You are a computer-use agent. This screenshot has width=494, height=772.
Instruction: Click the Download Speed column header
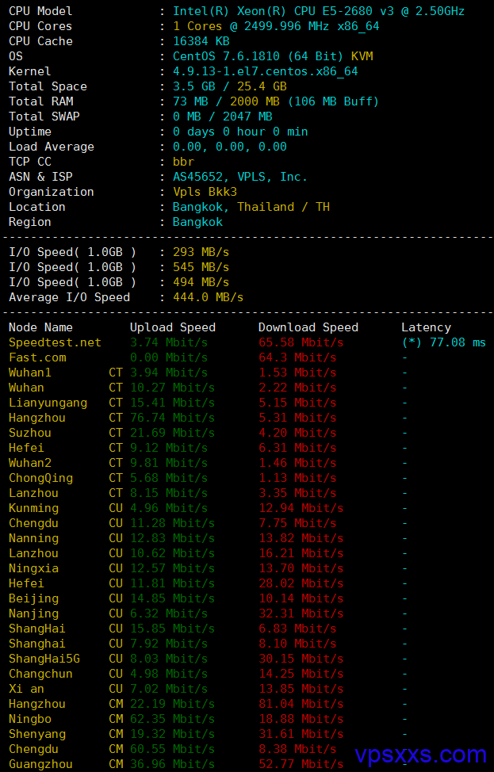point(308,327)
